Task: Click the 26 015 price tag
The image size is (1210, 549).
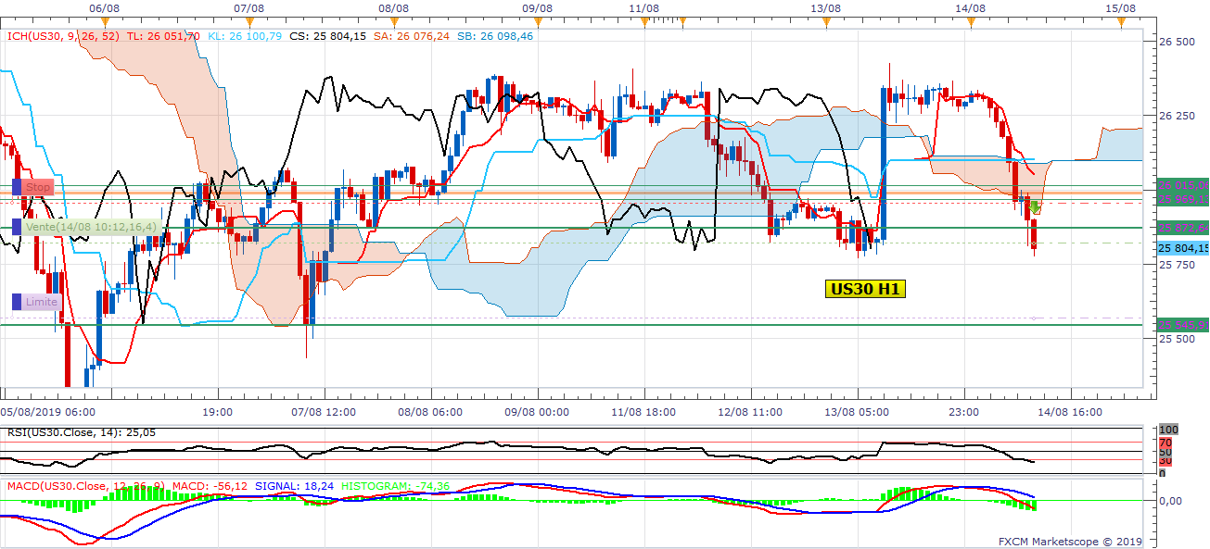Action: [1183, 185]
